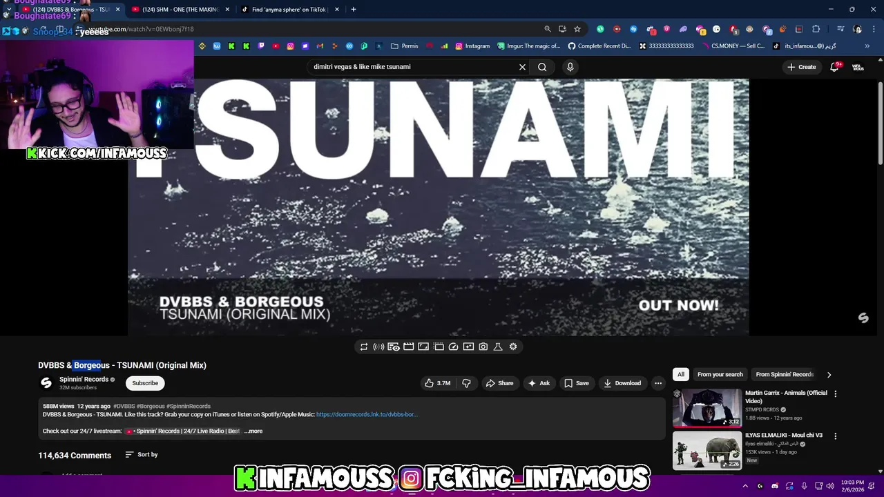Viewport: 884px width, 497px height.
Task: Select the From your search chip
Action: [720, 374]
